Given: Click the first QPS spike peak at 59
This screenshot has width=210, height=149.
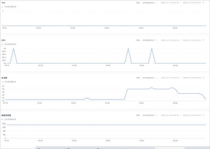Looking at the screenshot, I should 14,49.
